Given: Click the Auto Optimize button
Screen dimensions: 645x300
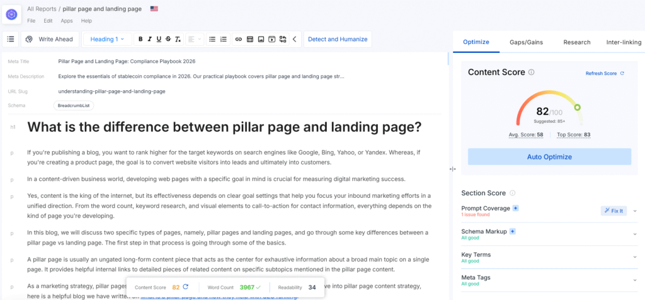Looking at the screenshot, I should tap(549, 157).
